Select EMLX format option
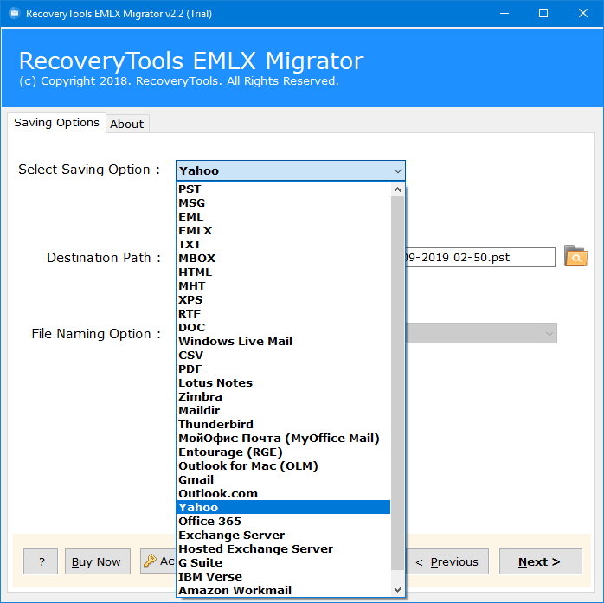This screenshot has height=603, width=604. click(x=283, y=231)
